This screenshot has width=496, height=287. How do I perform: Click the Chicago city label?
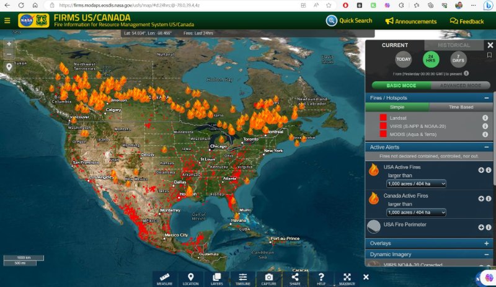[x=218, y=146]
